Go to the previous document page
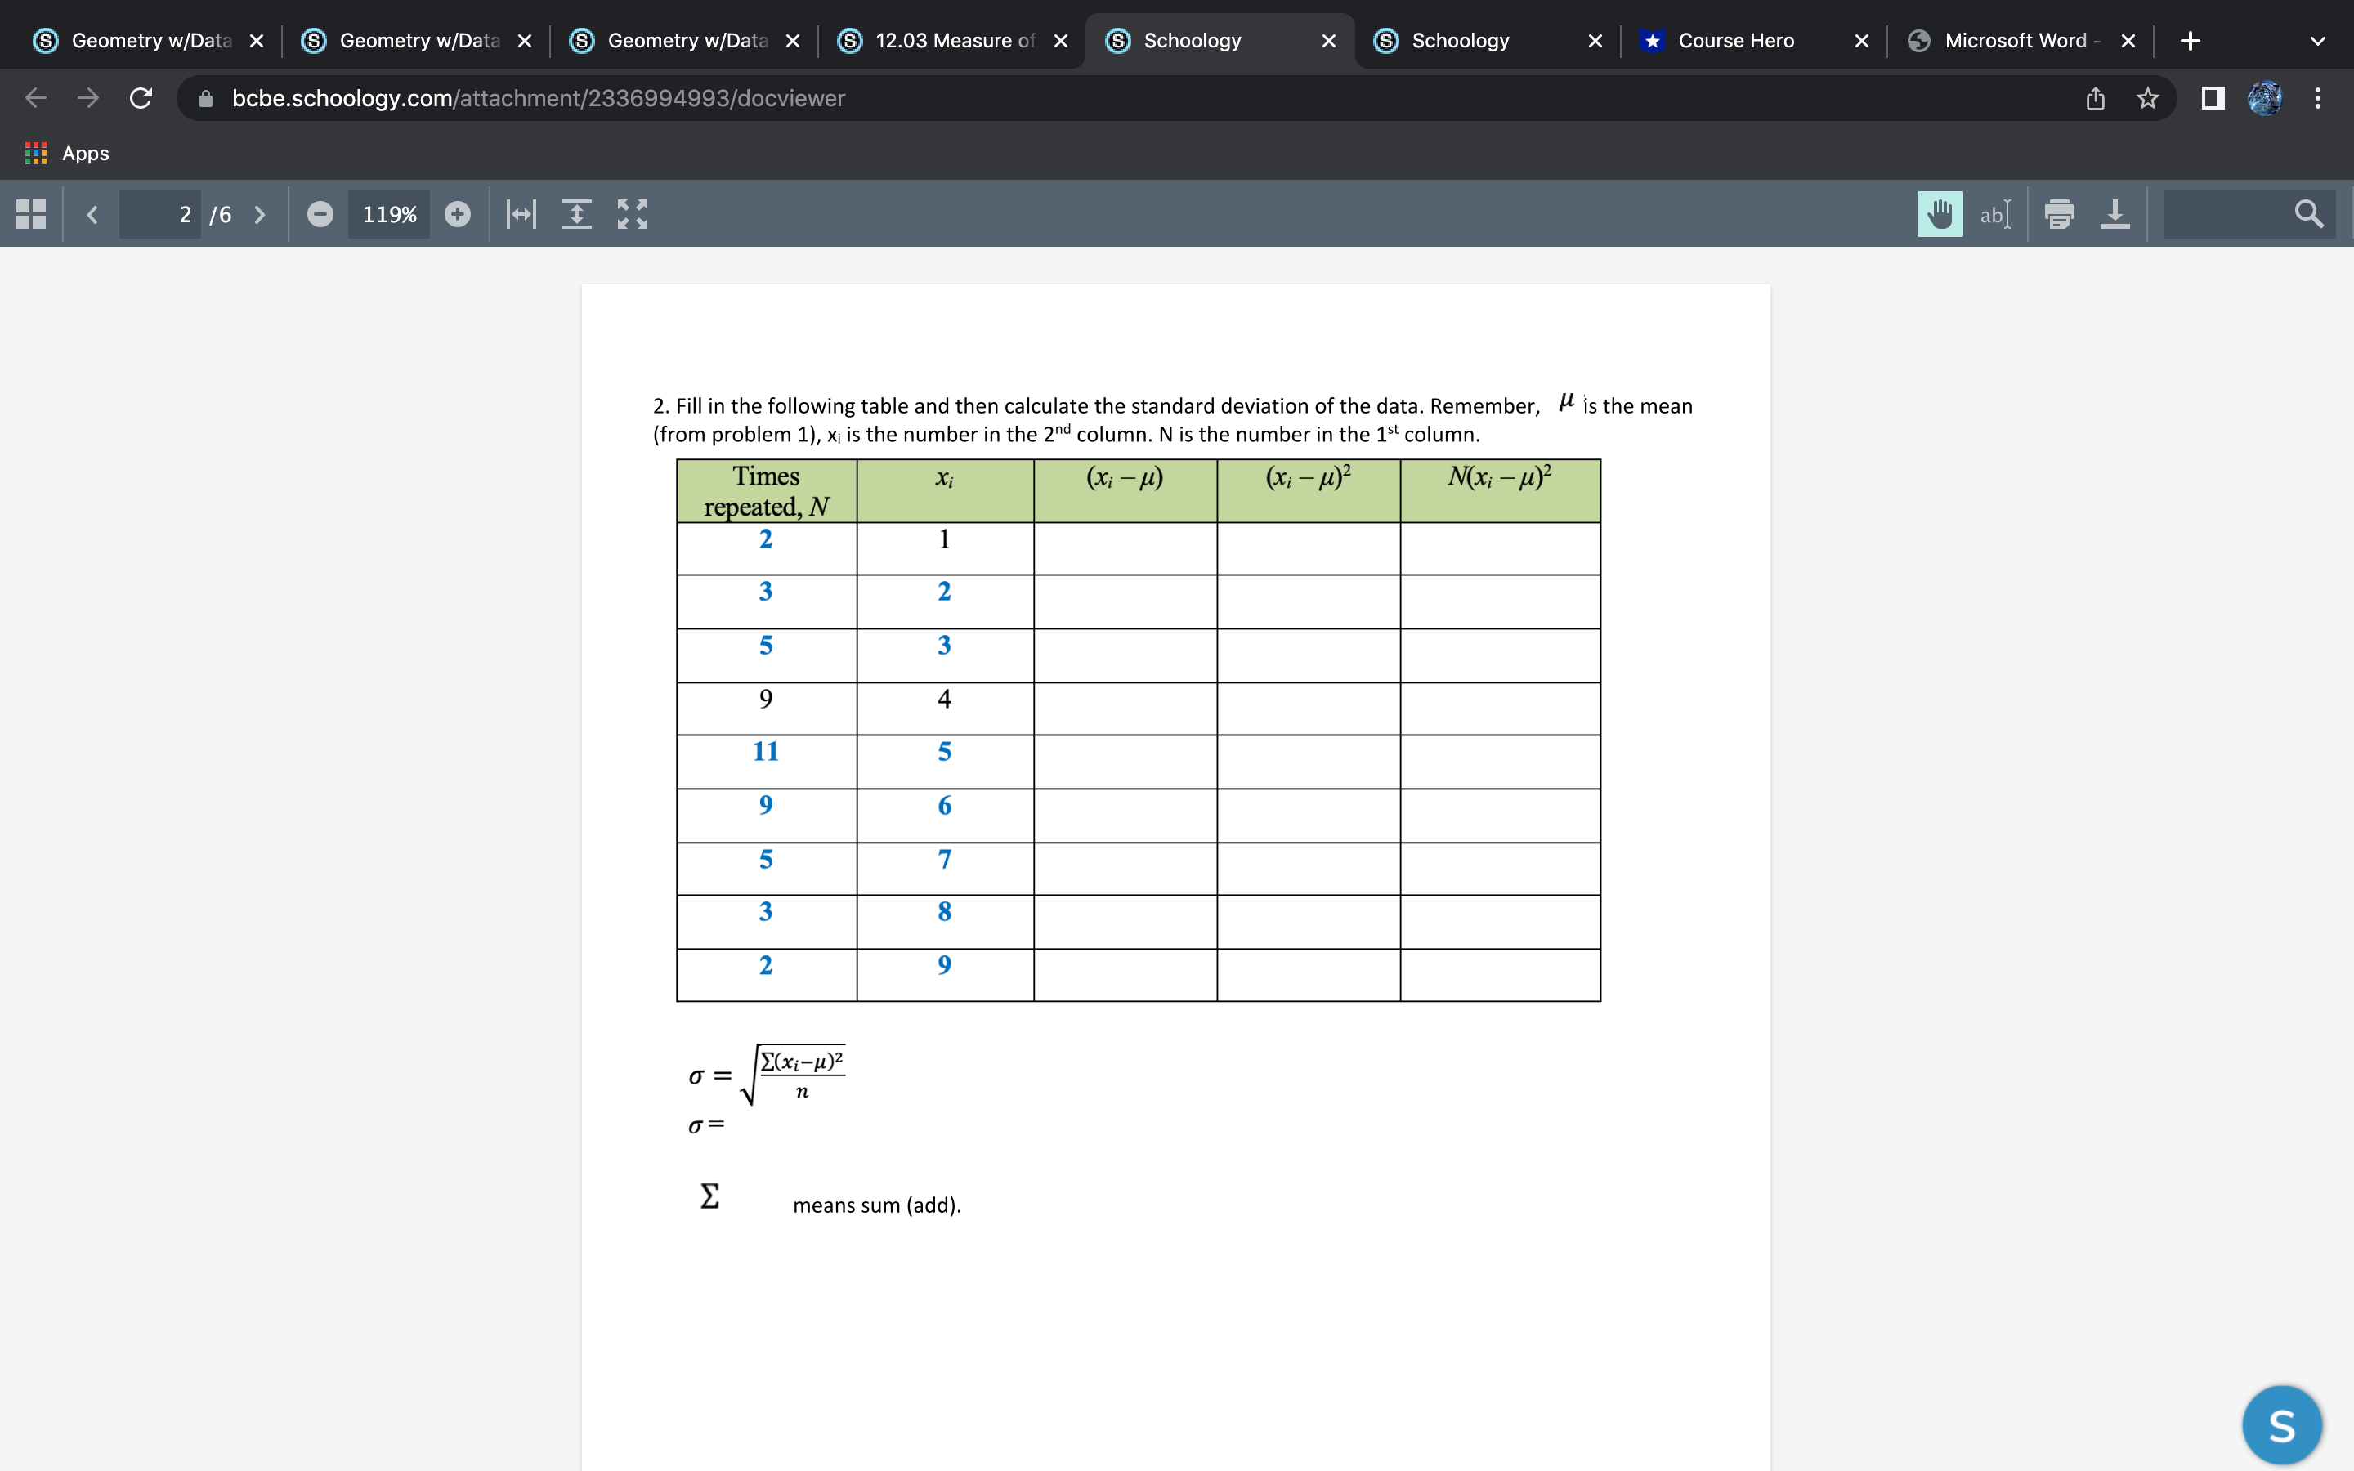 point(92,214)
